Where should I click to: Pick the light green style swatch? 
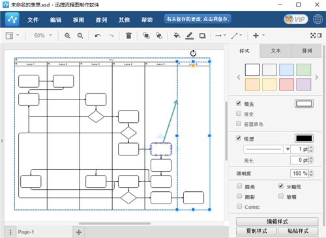(304, 70)
